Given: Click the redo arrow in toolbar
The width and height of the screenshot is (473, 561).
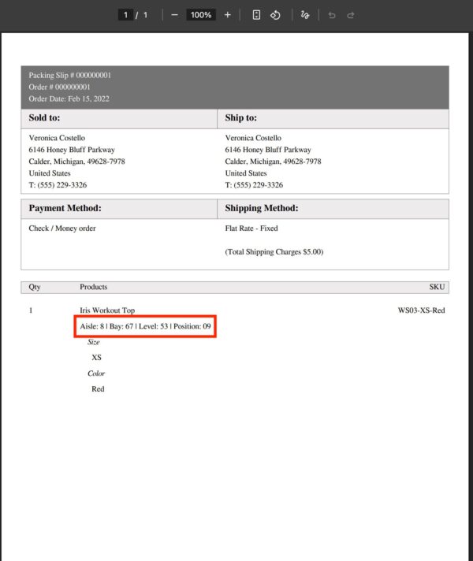Looking at the screenshot, I should (x=351, y=15).
